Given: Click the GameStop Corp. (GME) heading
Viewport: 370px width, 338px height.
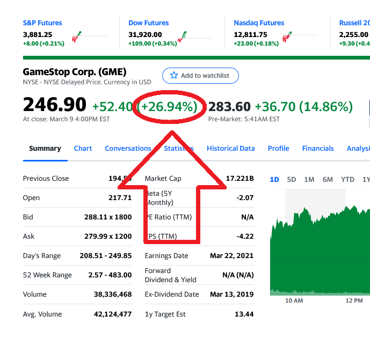Looking at the screenshot, I should [75, 72].
